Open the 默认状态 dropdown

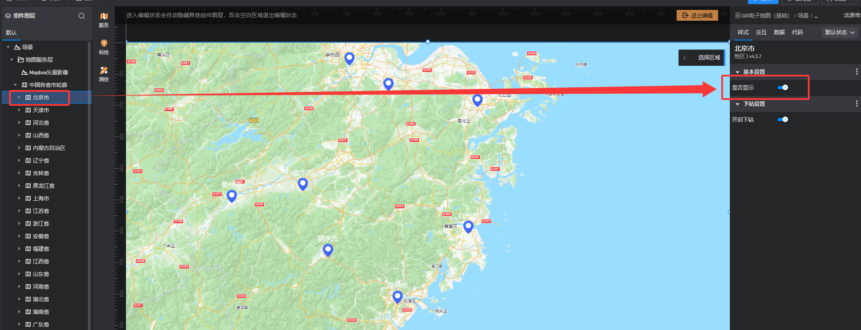(x=840, y=32)
